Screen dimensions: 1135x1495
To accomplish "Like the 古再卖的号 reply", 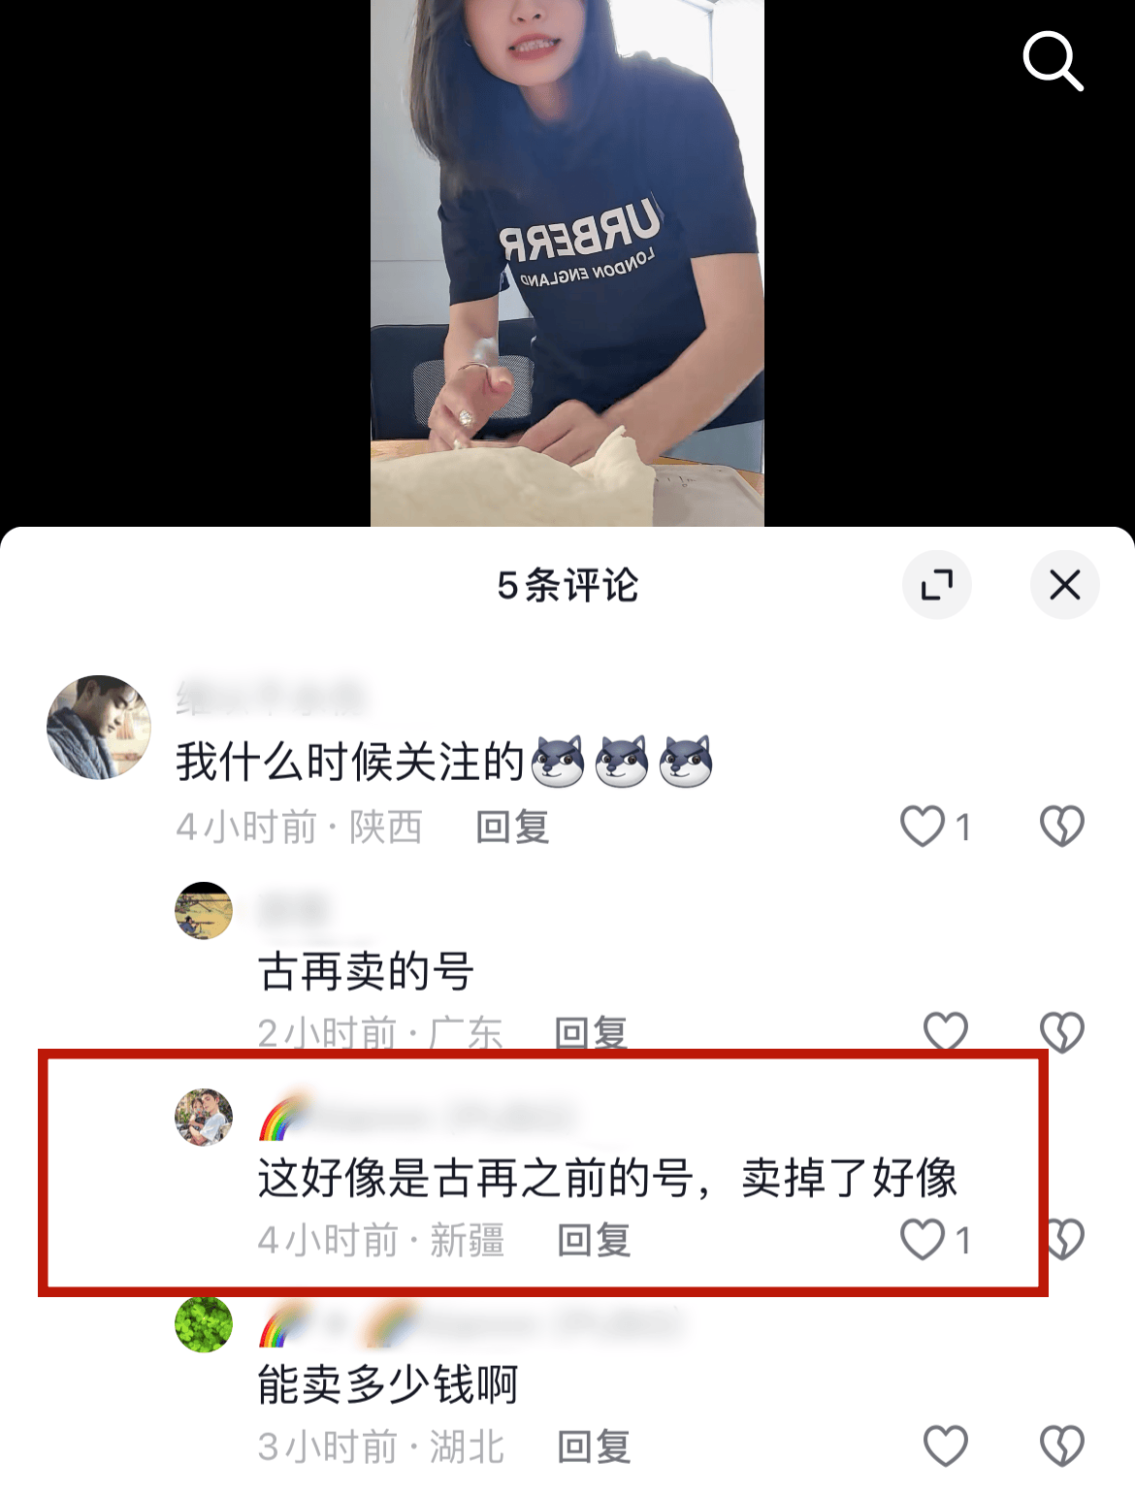I will click(x=946, y=1032).
